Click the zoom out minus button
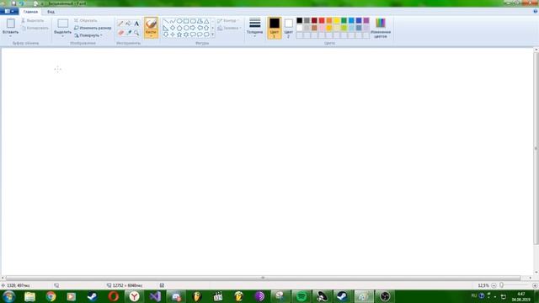The width and height of the screenshot is (539, 303). 494,285
